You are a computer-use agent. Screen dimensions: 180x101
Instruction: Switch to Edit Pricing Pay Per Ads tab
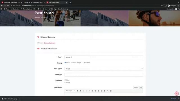pyautogui.click(x=12, y=2)
